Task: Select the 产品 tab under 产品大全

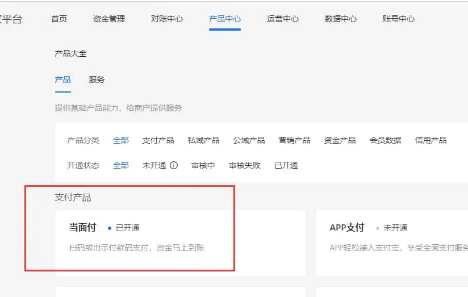Action: [62, 80]
